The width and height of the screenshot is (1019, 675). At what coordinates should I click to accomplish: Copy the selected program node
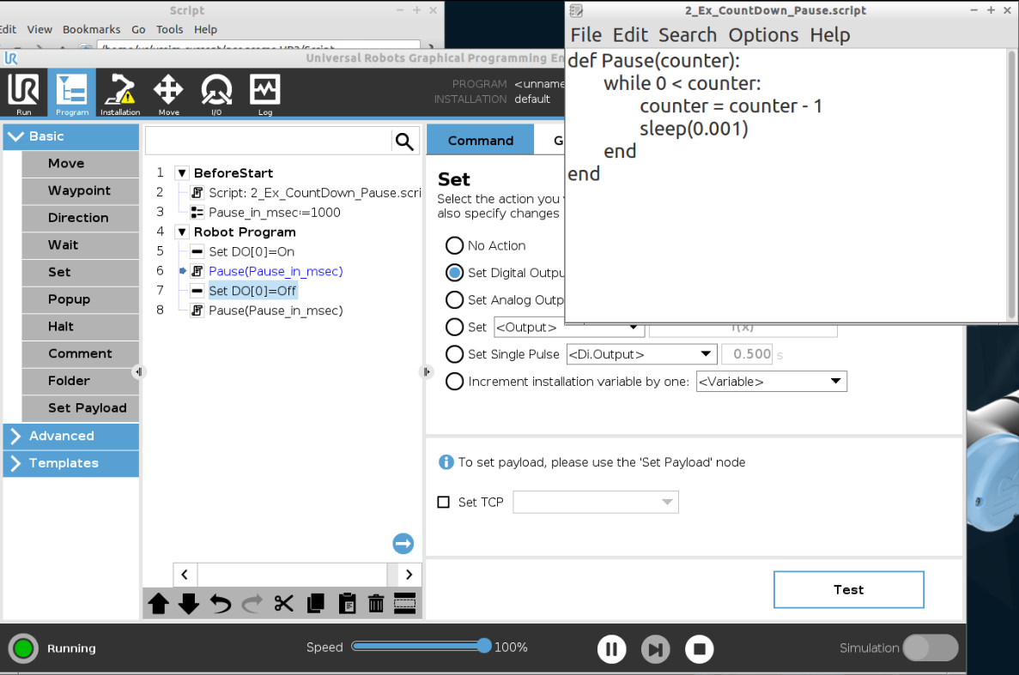(315, 604)
